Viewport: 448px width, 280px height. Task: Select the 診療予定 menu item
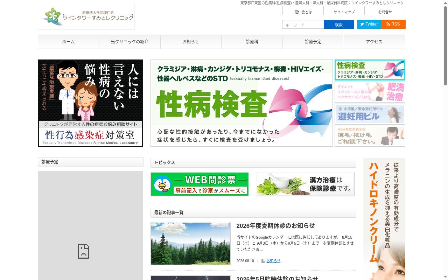(313, 42)
